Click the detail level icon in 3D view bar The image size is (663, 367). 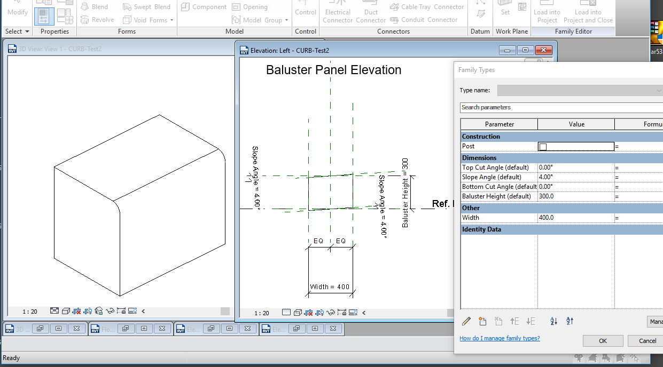54,311
